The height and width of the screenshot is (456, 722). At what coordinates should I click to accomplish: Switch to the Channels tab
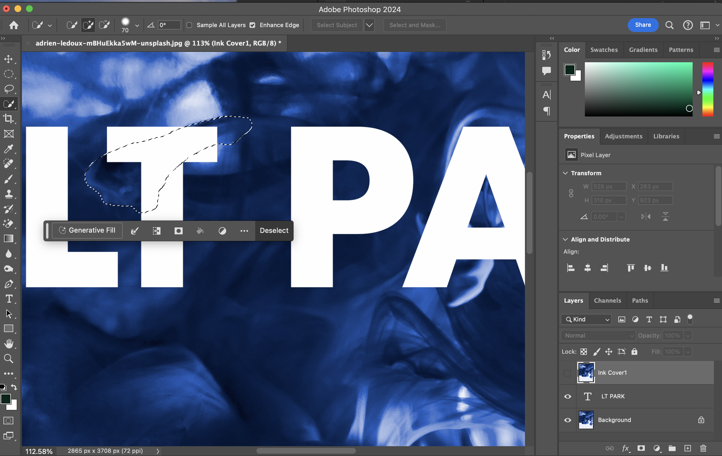click(x=607, y=301)
